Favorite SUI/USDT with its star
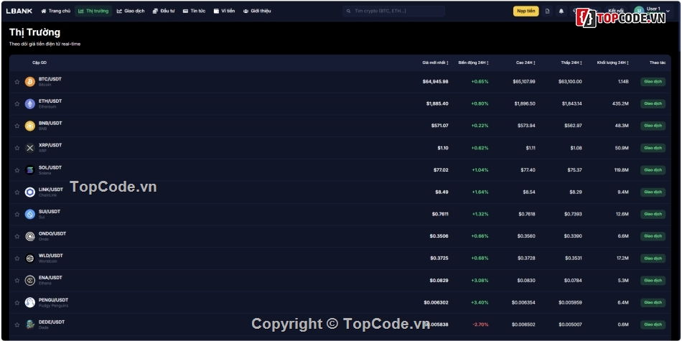Screen dimensions: 682x341 pyautogui.click(x=17, y=214)
